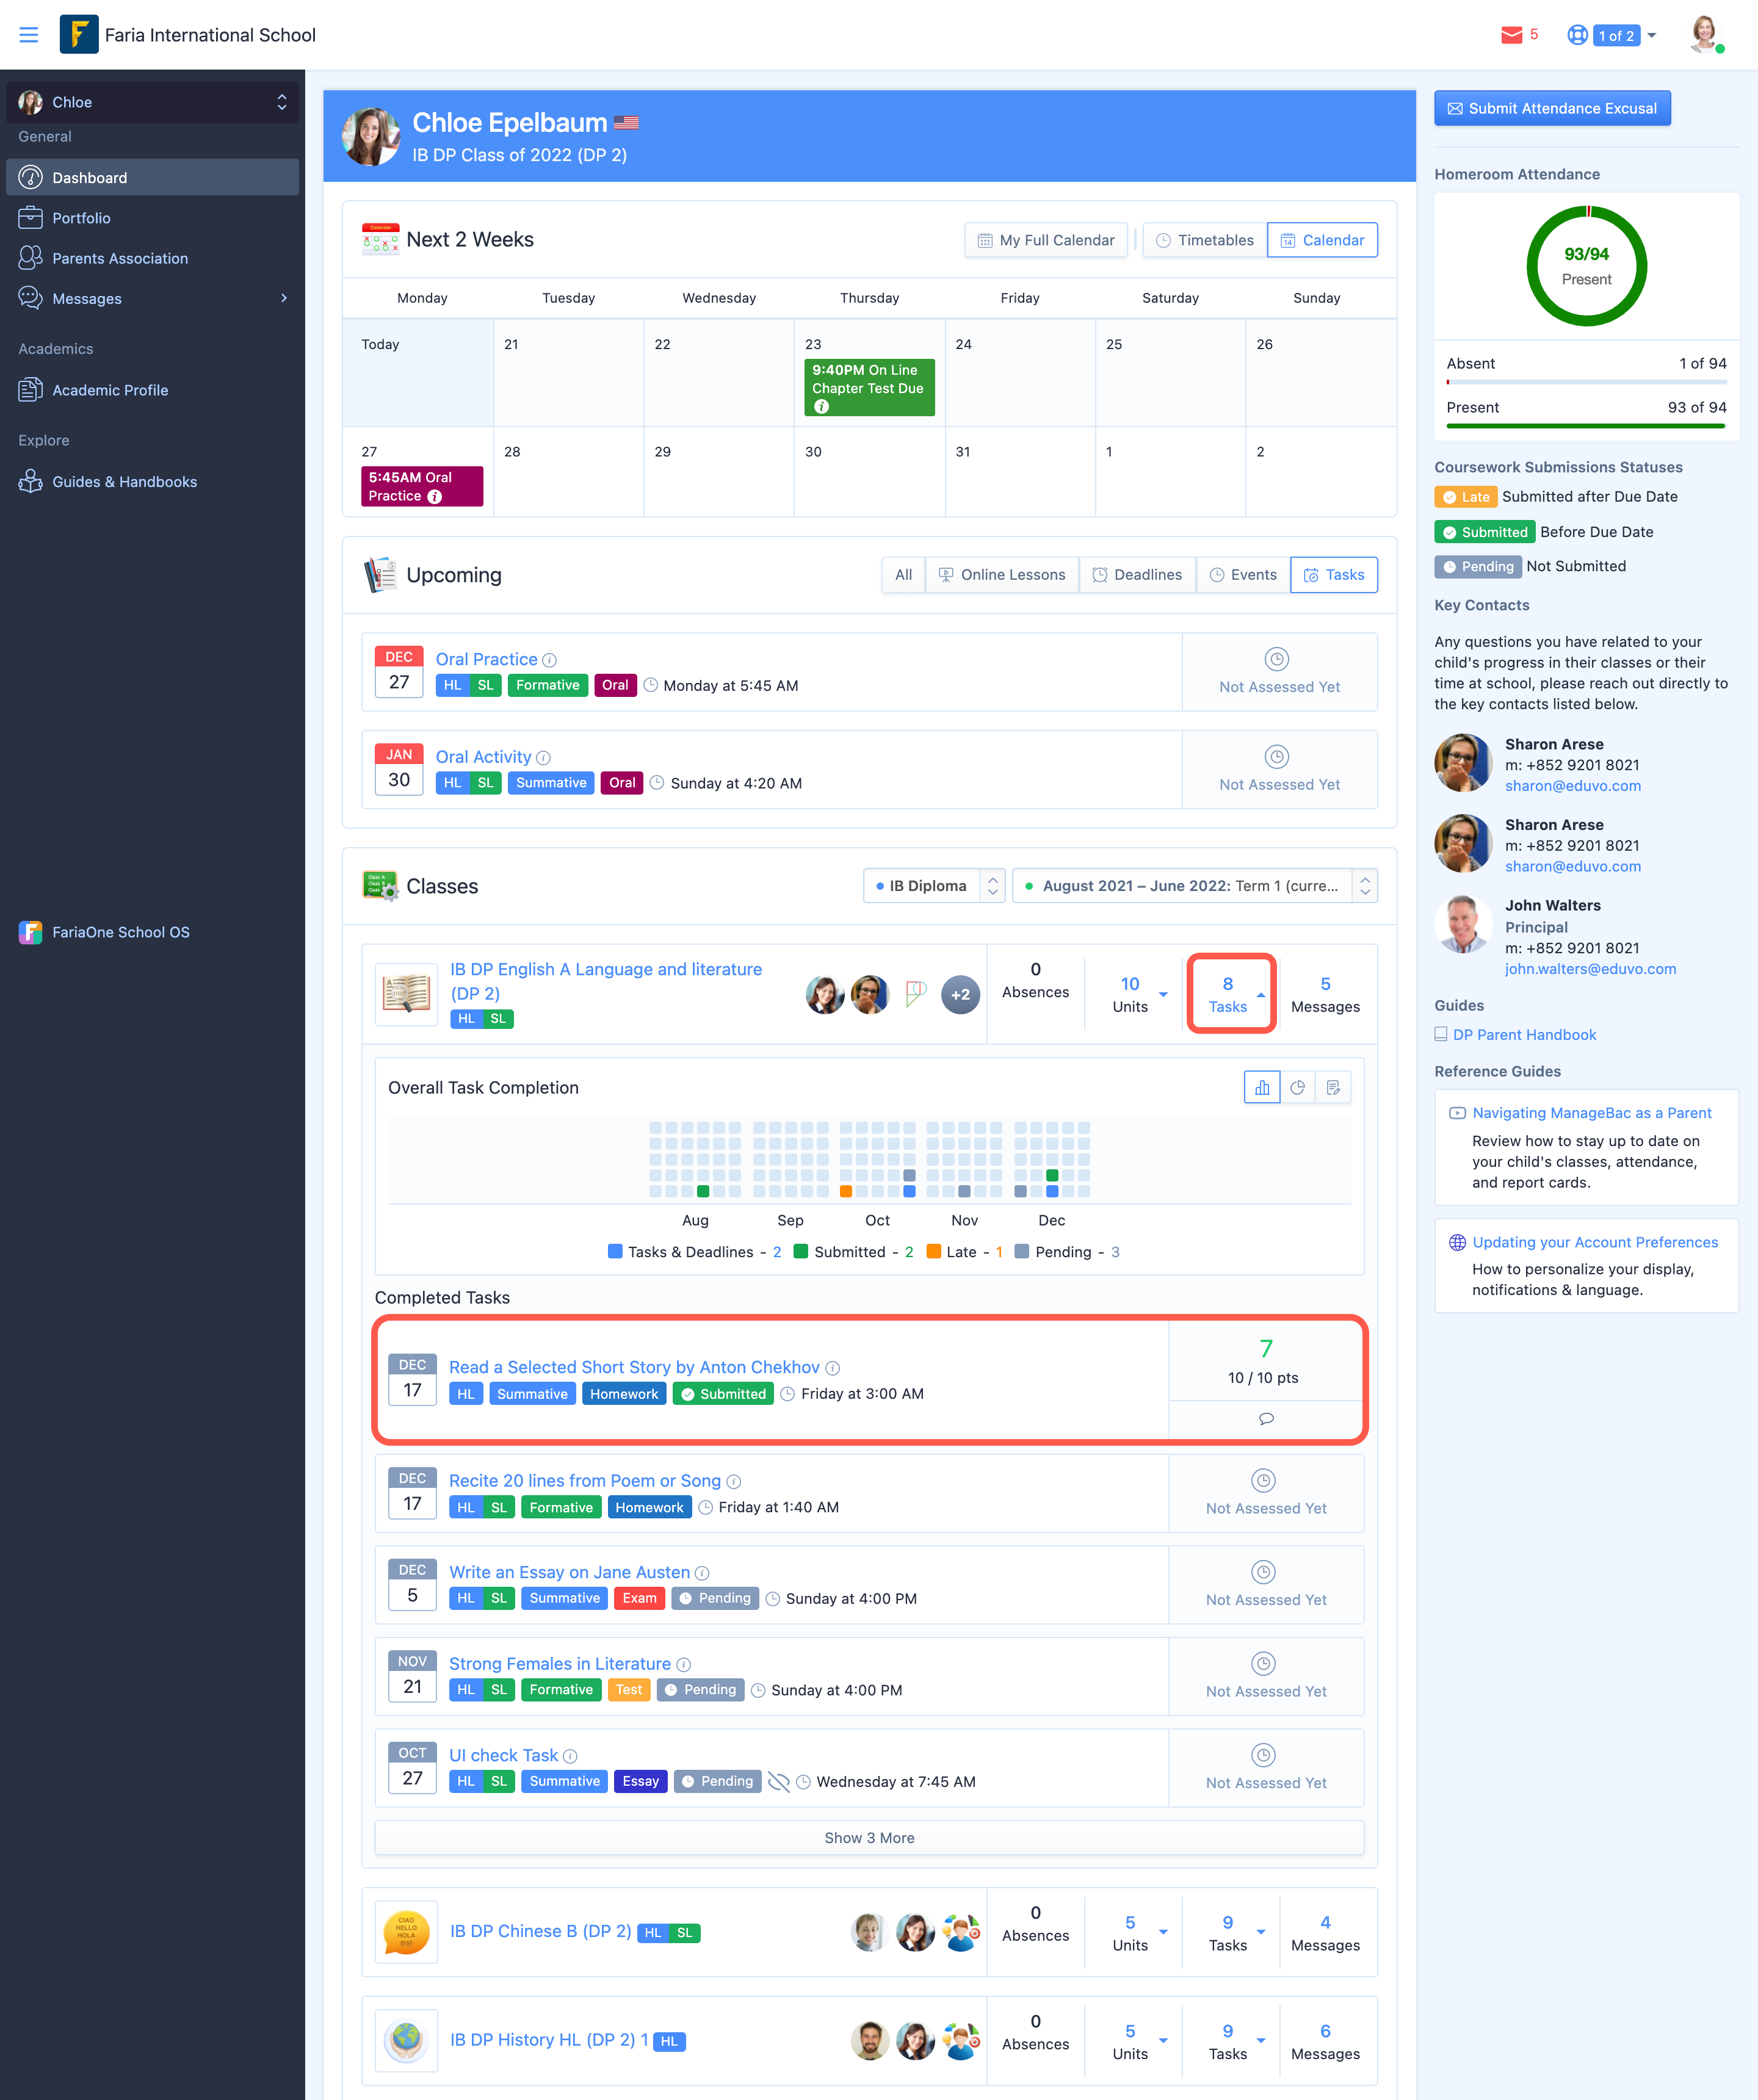The height and width of the screenshot is (2100, 1758).
Task: Expand the Messages sidebar submenu
Action: [x=284, y=298]
